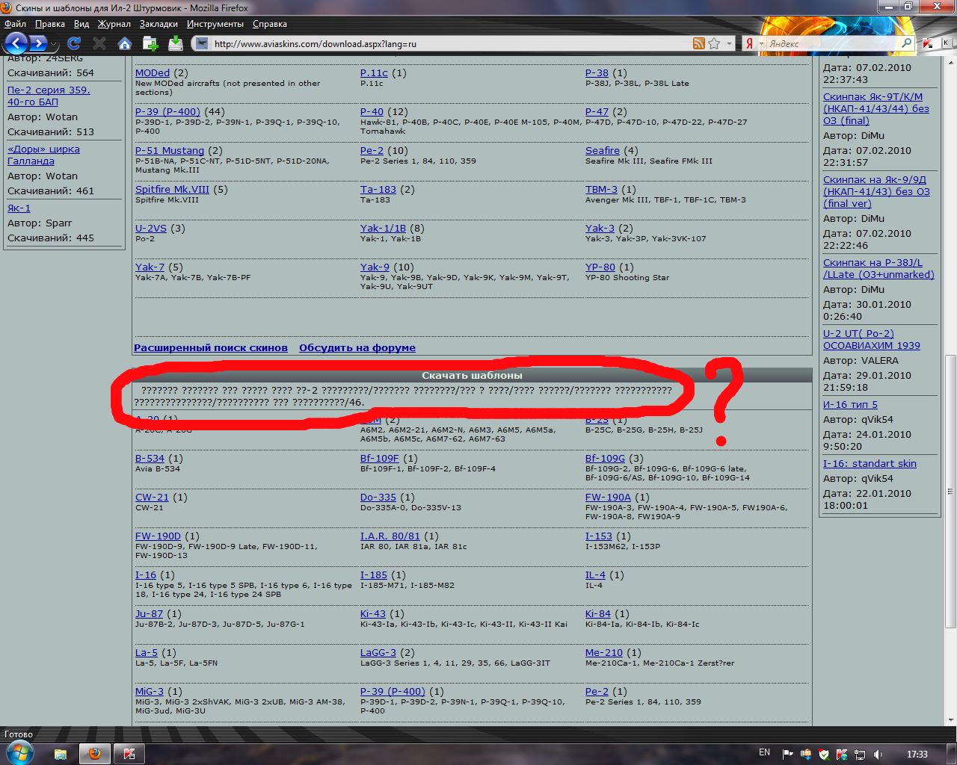Open the Ki-84 templates link
Screen dimensions: 957x765
coord(598,614)
